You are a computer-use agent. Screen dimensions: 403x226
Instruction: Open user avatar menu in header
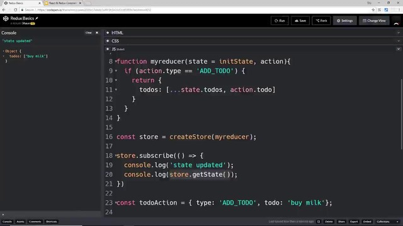tap(396, 21)
